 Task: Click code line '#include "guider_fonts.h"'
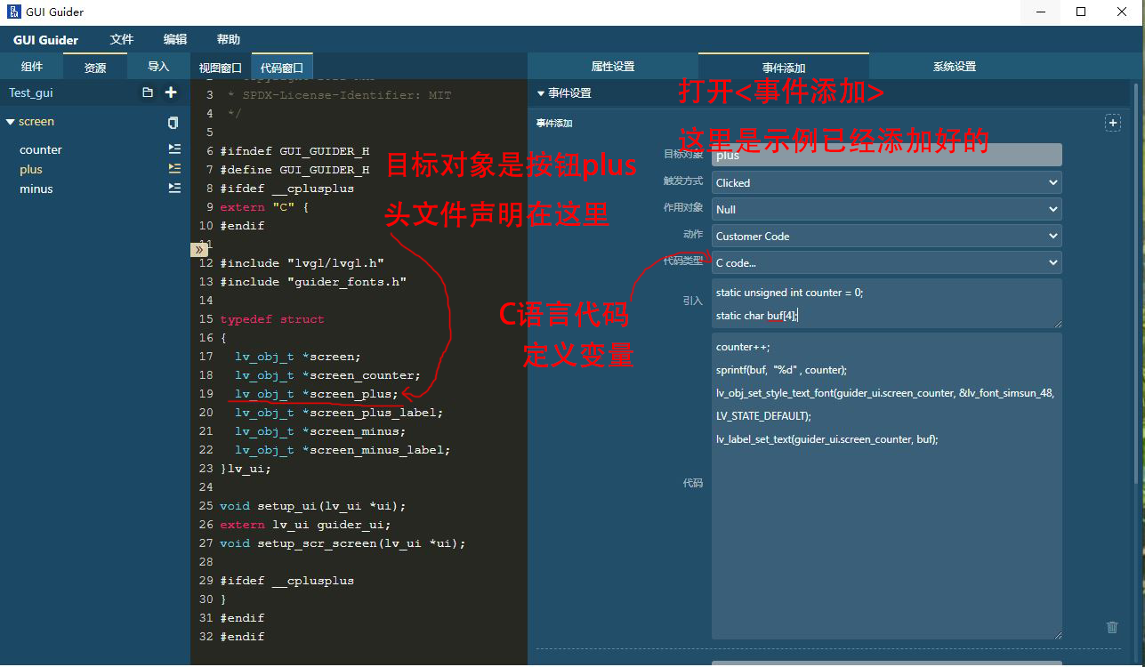[x=313, y=282]
